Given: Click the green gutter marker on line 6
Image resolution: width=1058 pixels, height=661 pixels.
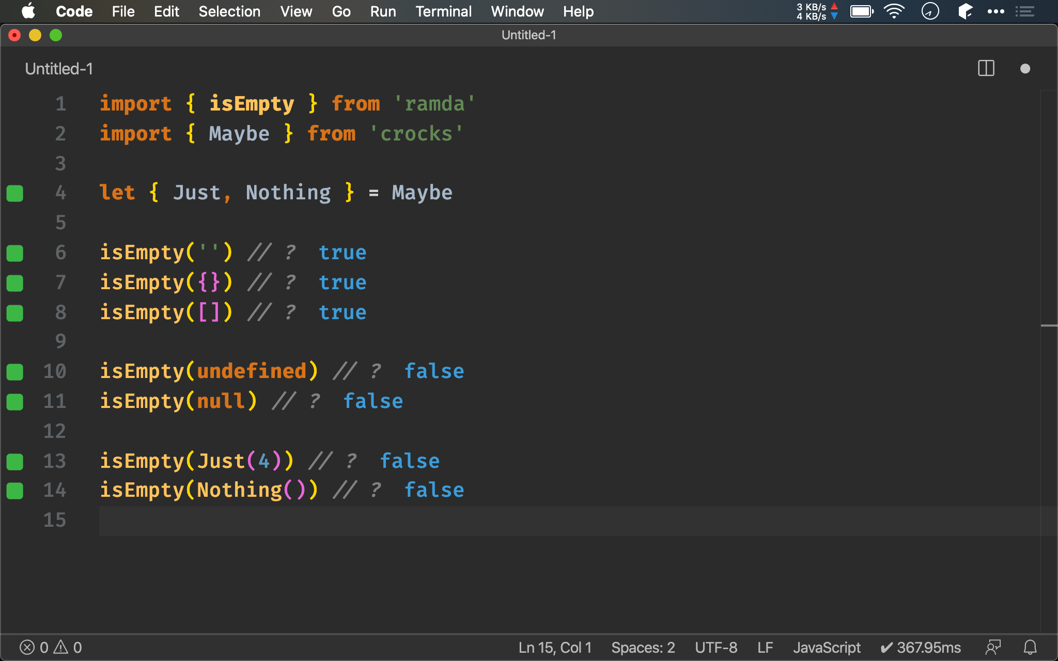Looking at the screenshot, I should click(15, 253).
